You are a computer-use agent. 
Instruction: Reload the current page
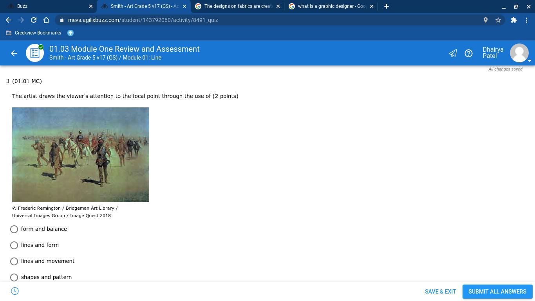(x=34, y=20)
